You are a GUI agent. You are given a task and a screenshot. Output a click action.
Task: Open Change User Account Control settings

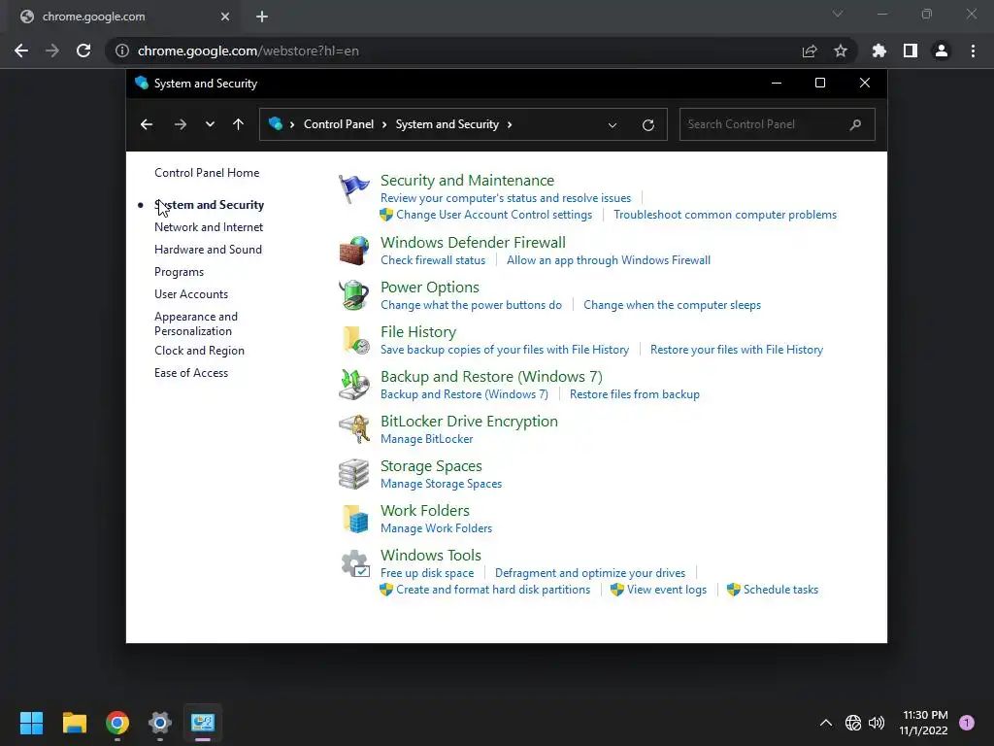click(x=494, y=215)
